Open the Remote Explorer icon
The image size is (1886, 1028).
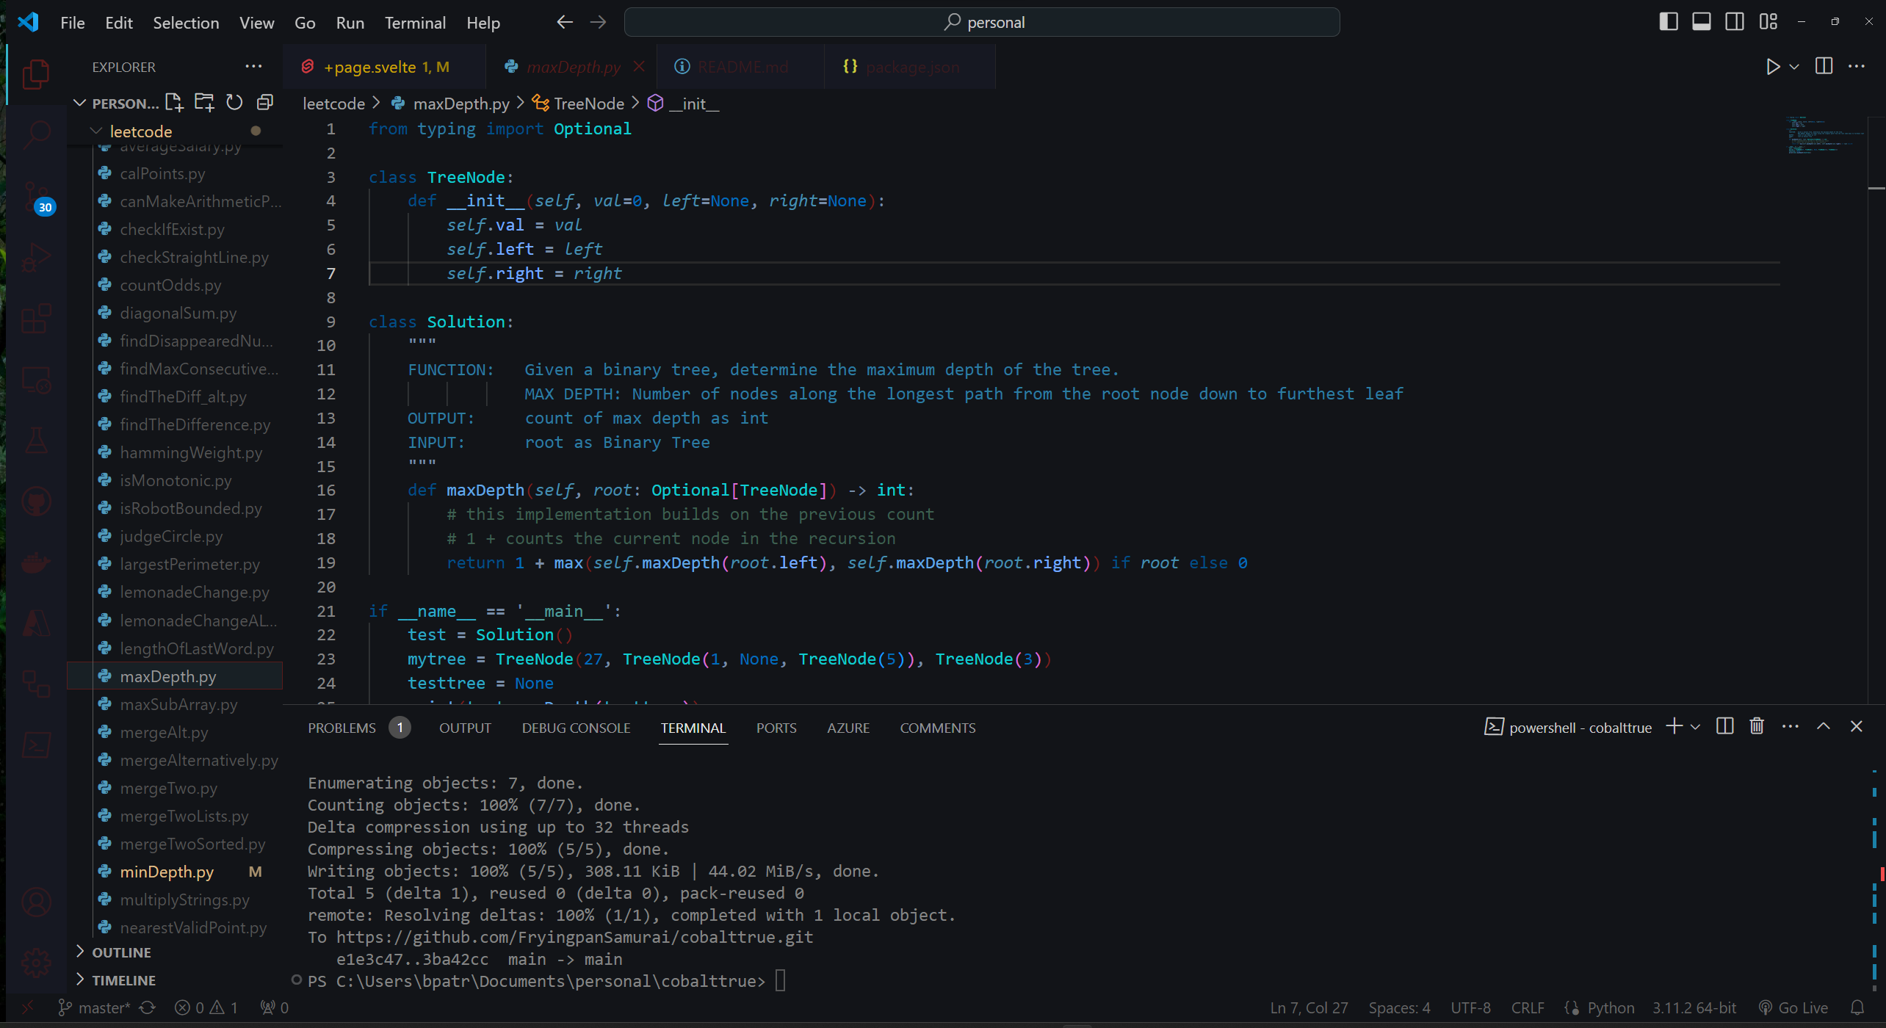35,380
